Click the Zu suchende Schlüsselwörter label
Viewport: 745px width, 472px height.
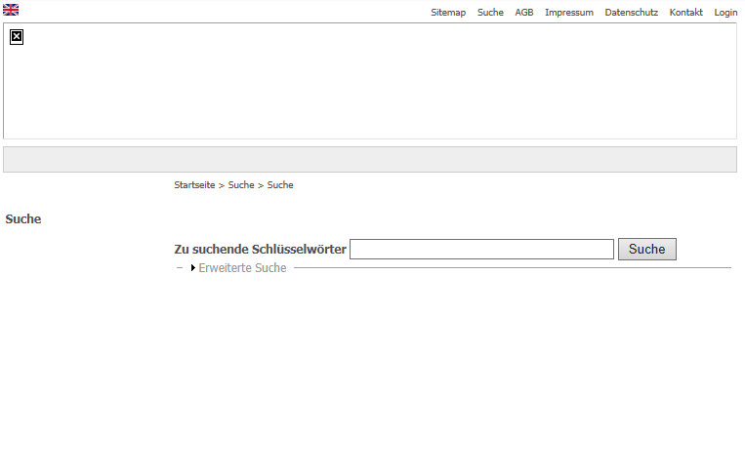(260, 250)
